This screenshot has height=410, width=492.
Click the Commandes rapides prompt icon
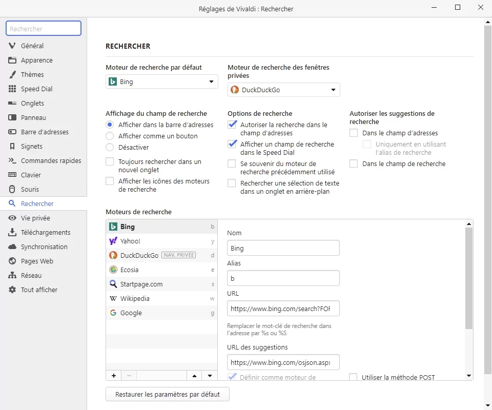pyautogui.click(x=12, y=160)
